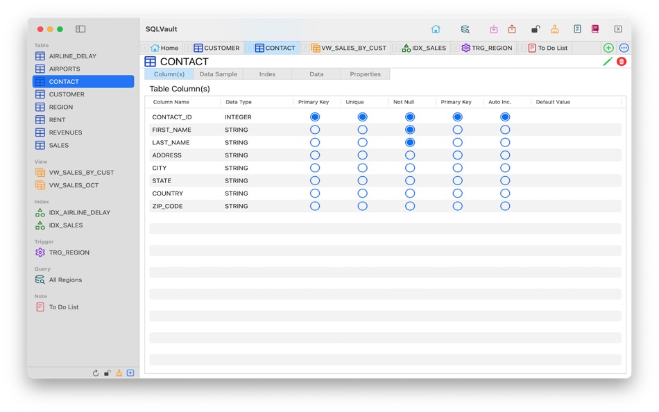The height and width of the screenshot is (412, 659).
Task: Click the pink import icon
Action: pyautogui.click(x=493, y=29)
